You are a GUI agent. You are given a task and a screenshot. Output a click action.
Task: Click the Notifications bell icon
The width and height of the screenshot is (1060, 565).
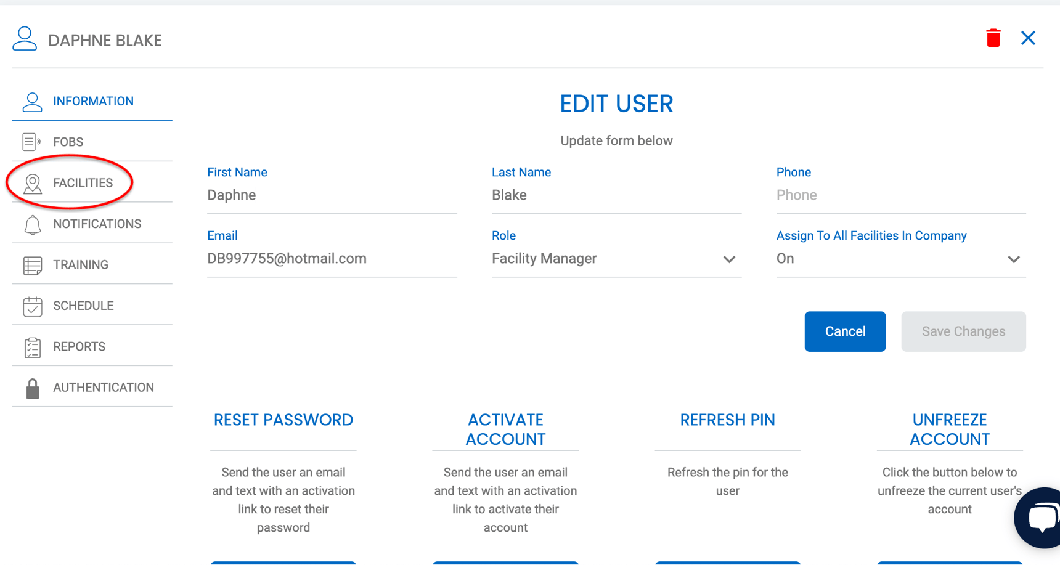tap(32, 225)
